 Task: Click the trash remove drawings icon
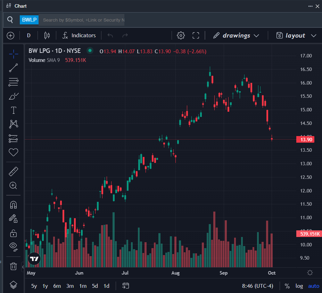[14, 267]
